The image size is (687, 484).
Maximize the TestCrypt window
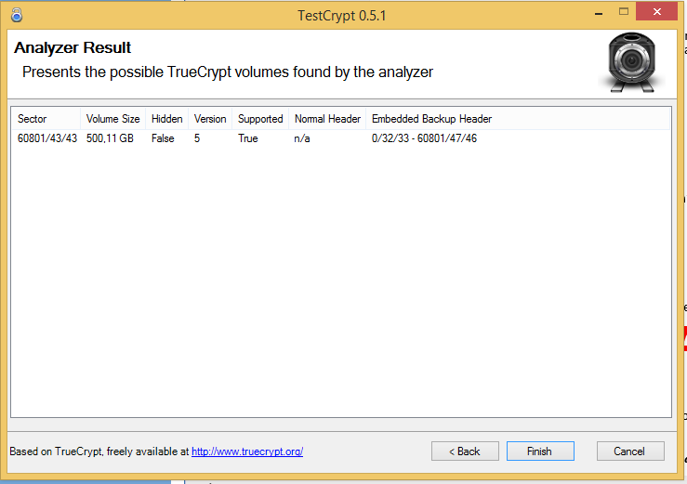pyautogui.click(x=624, y=12)
